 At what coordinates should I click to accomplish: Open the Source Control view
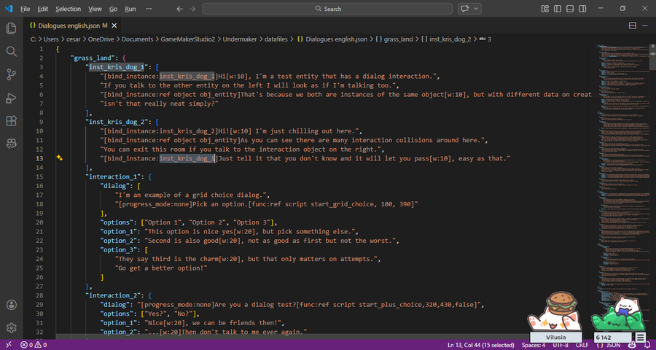click(12, 74)
